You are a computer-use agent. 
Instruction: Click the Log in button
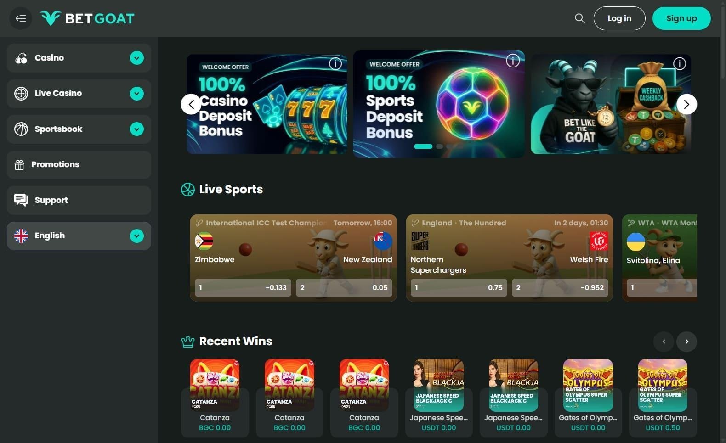tap(619, 18)
